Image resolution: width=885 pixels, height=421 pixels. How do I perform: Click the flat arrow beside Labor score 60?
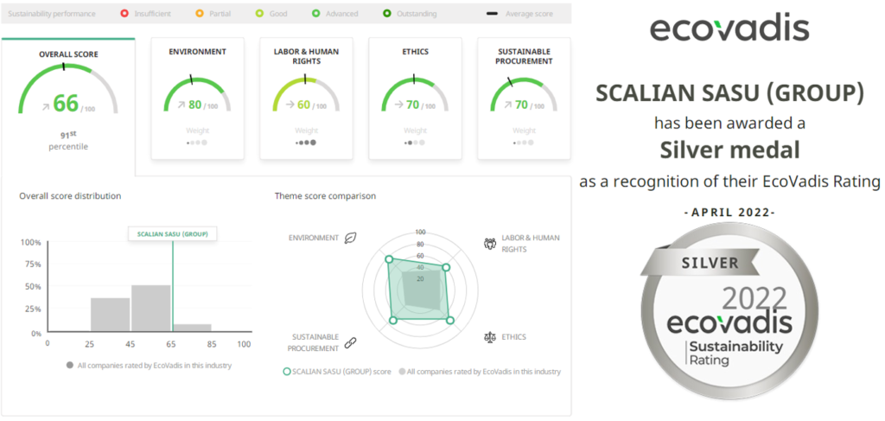tap(290, 105)
